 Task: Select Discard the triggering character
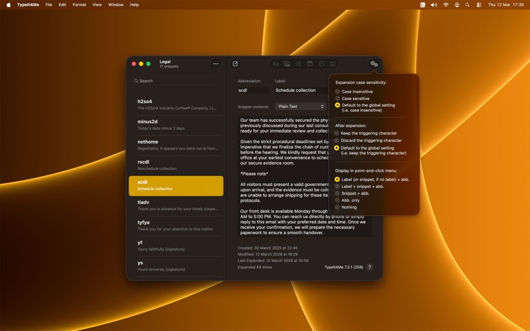click(368, 140)
